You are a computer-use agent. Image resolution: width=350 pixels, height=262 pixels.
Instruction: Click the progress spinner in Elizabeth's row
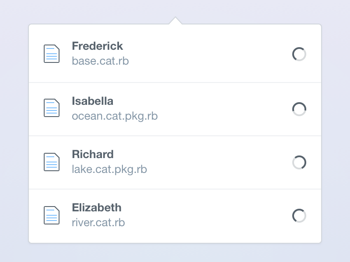tap(299, 216)
